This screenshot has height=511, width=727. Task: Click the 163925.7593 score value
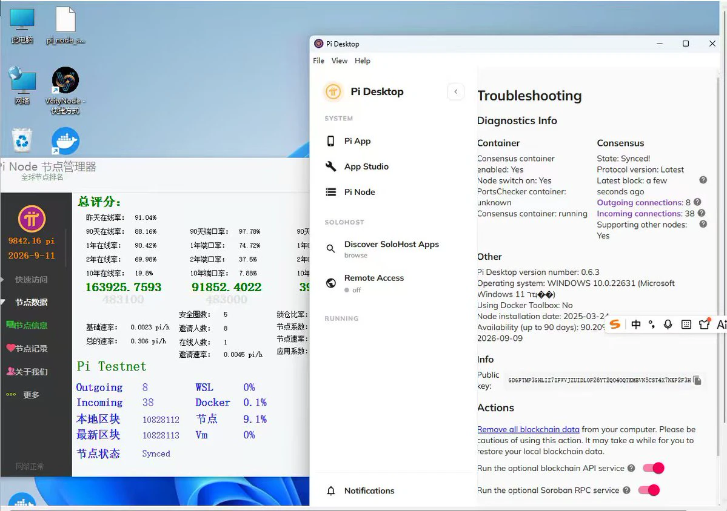123,287
